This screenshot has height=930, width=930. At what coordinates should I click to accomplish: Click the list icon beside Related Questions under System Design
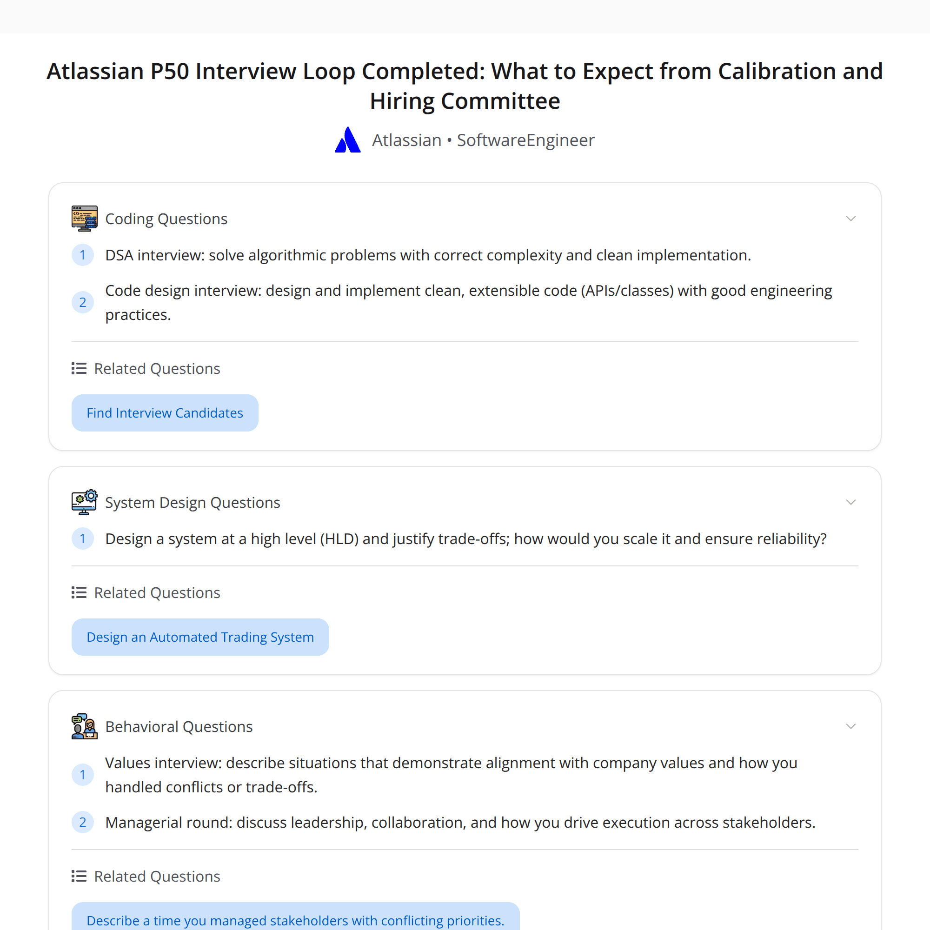pos(79,592)
